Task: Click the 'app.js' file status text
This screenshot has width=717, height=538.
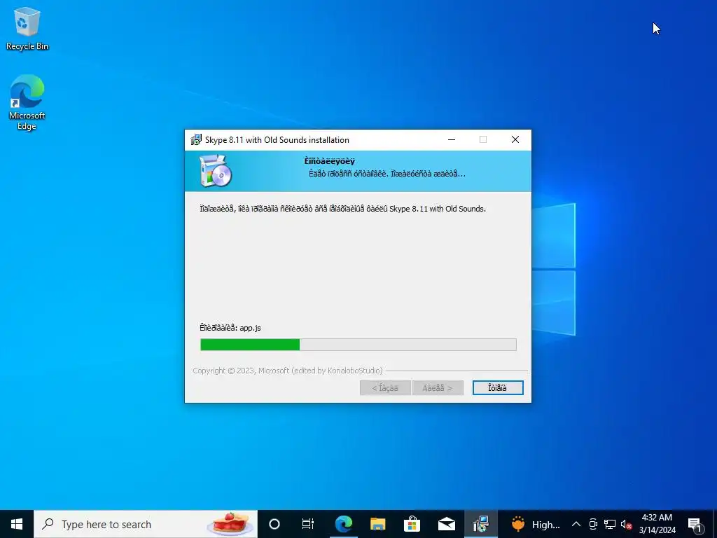Action: [x=230, y=328]
